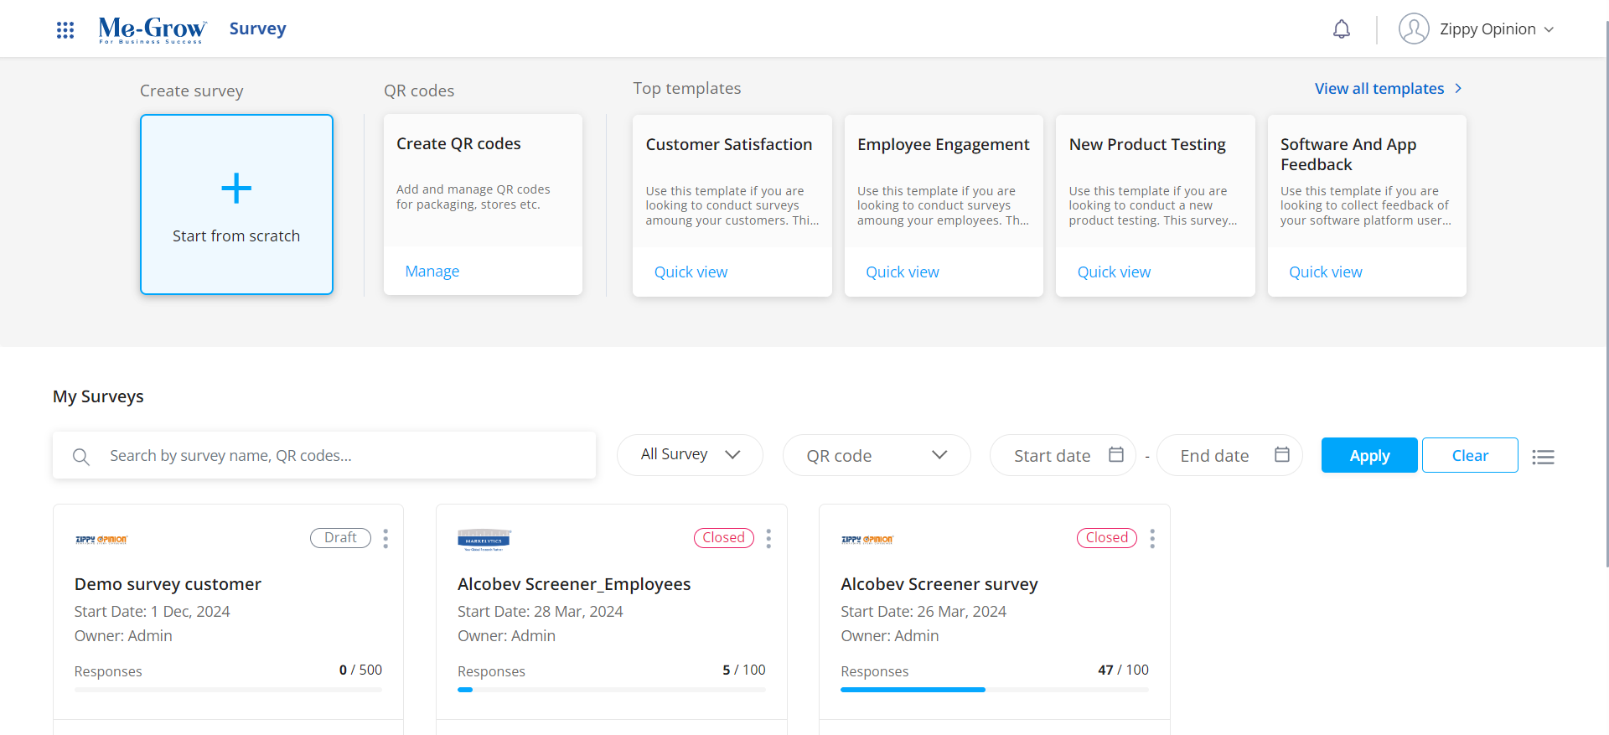Expand the All Survey dropdown

pyautogui.click(x=690, y=455)
